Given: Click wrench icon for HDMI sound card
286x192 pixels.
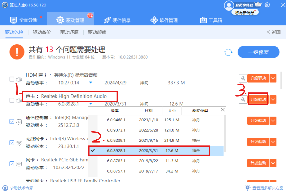Looking at the screenshot, I should tap(243, 79).
